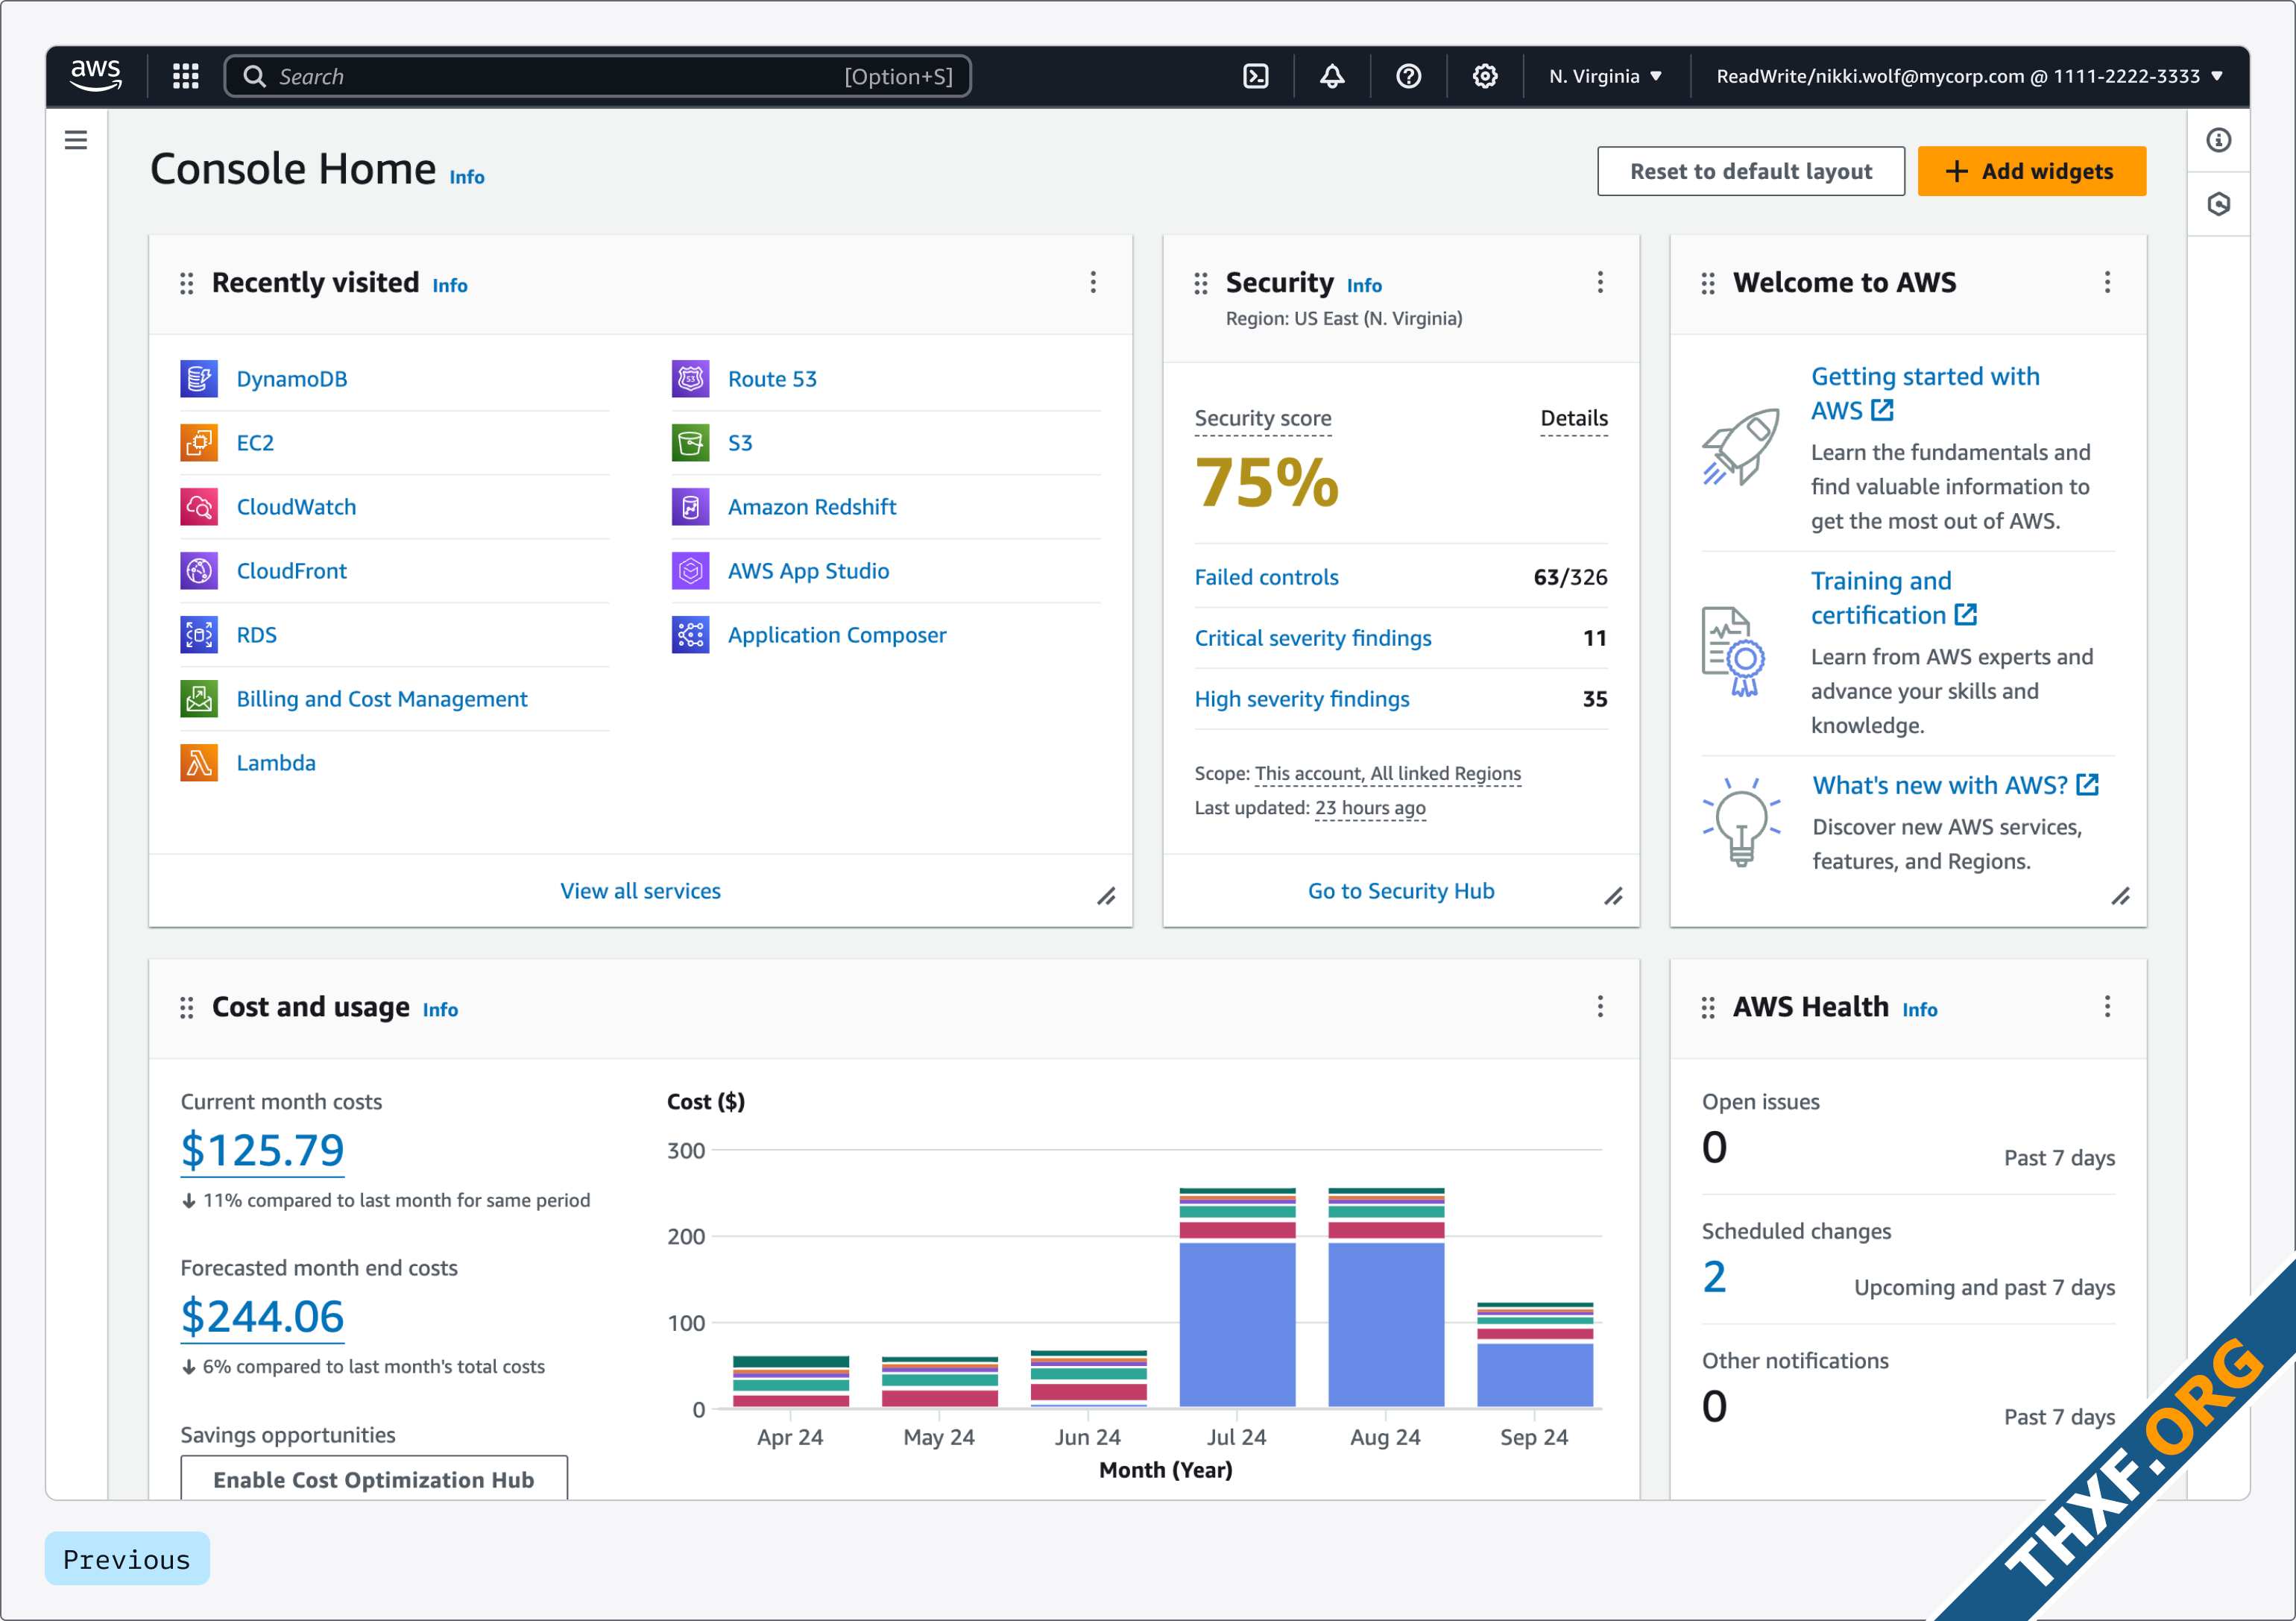The width and height of the screenshot is (2296, 1621).
Task: Open the services grid menu
Action: tap(186, 76)
